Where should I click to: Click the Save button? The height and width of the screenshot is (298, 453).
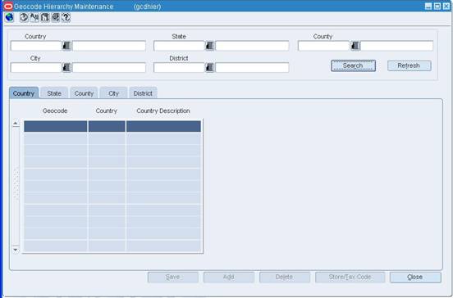pyautogui.click(x=173, y=278)
